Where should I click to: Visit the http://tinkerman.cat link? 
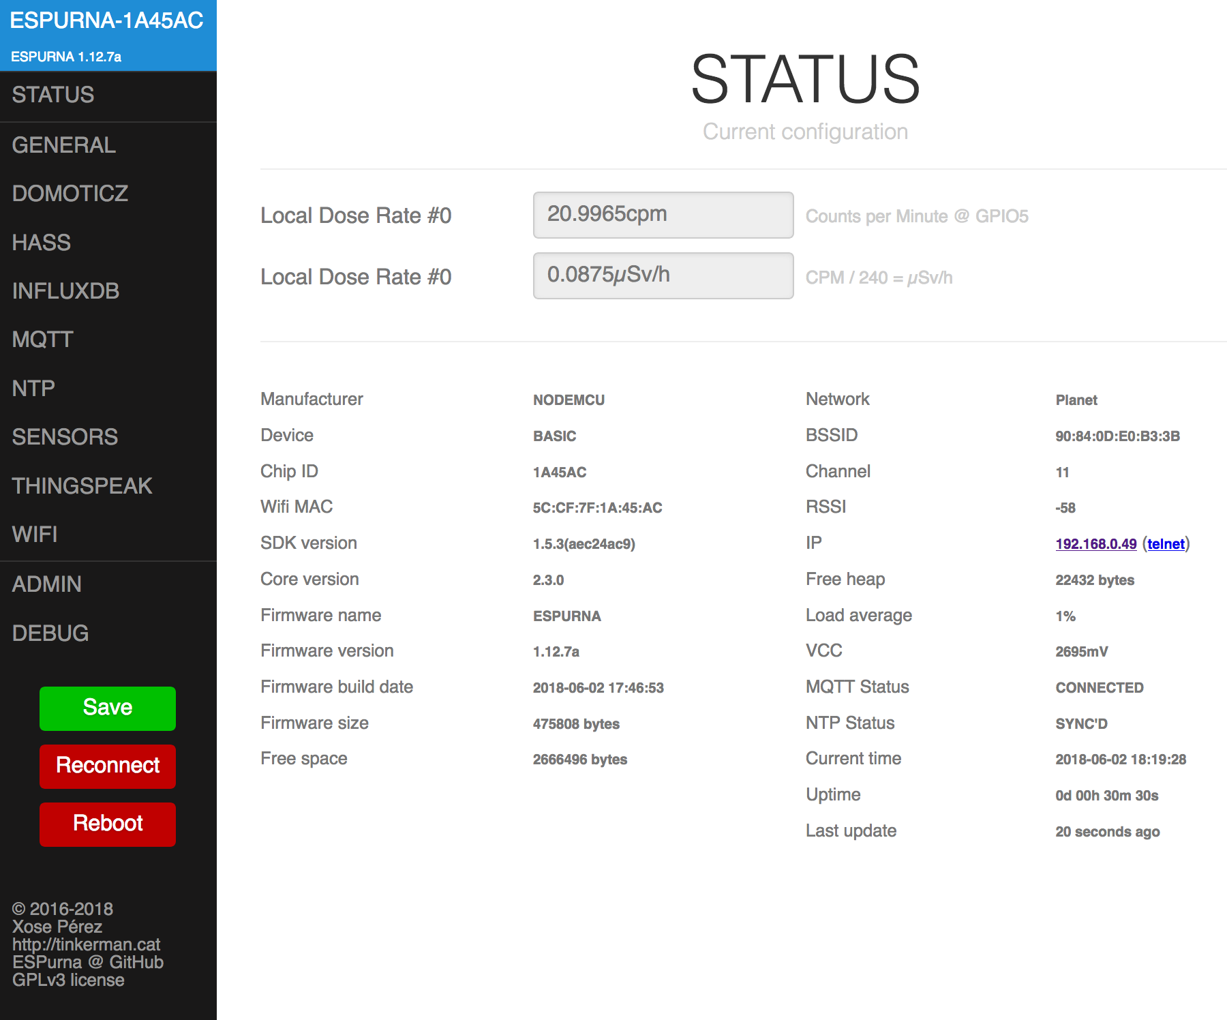pos(87,944)
